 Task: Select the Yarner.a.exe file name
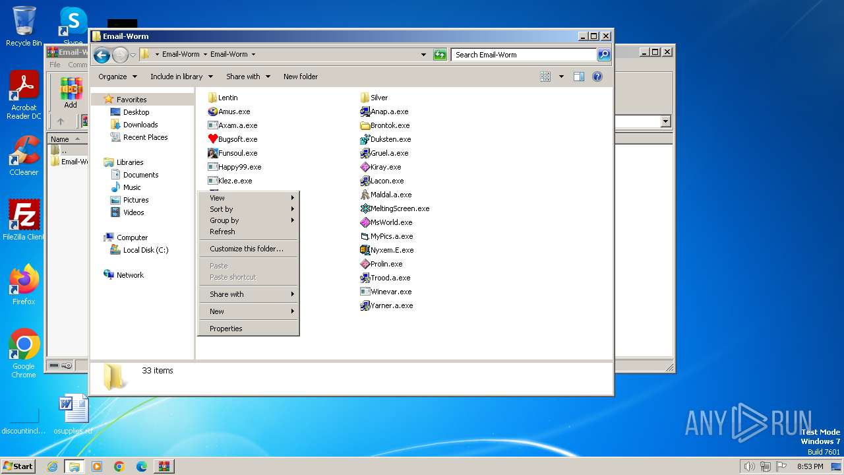coord(392,305)
